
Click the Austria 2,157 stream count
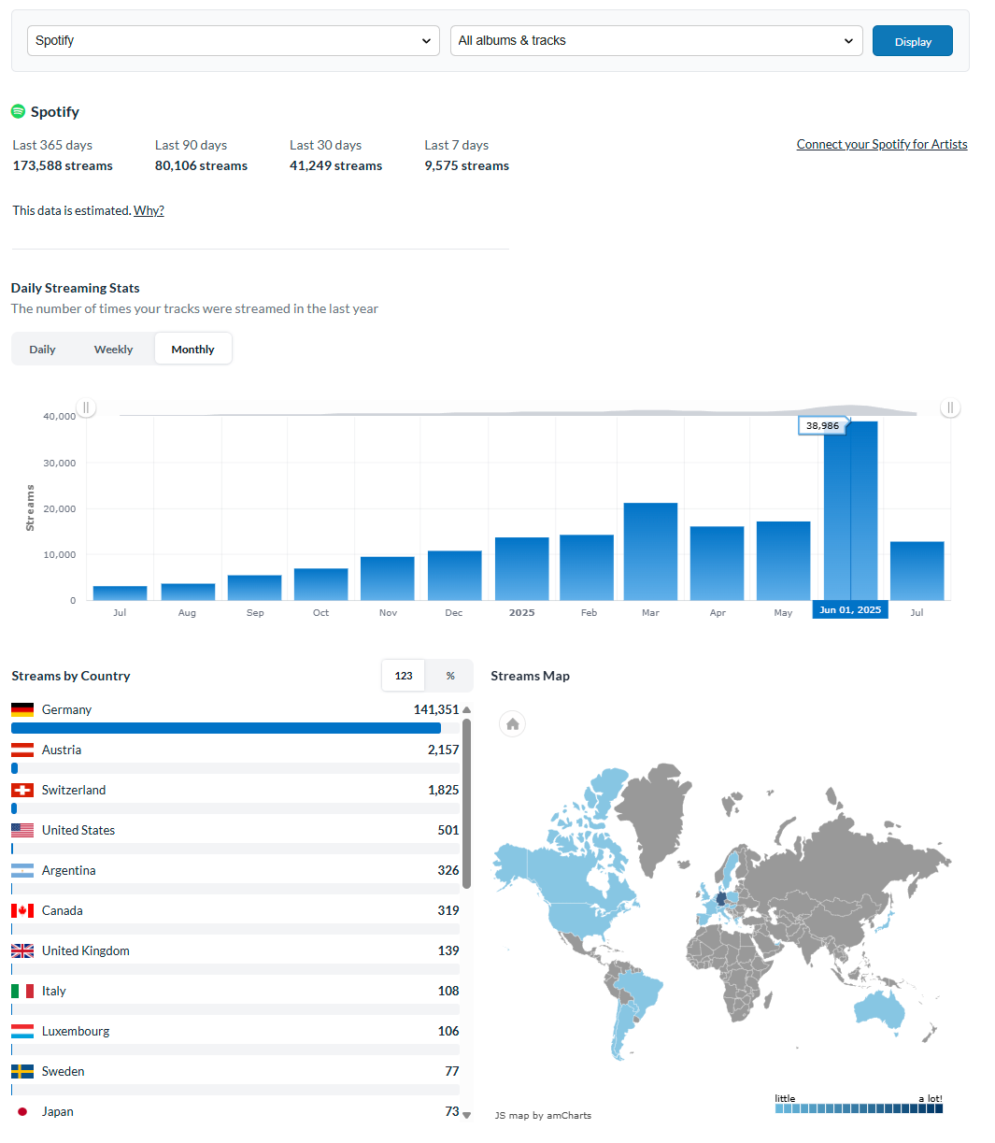444,750
